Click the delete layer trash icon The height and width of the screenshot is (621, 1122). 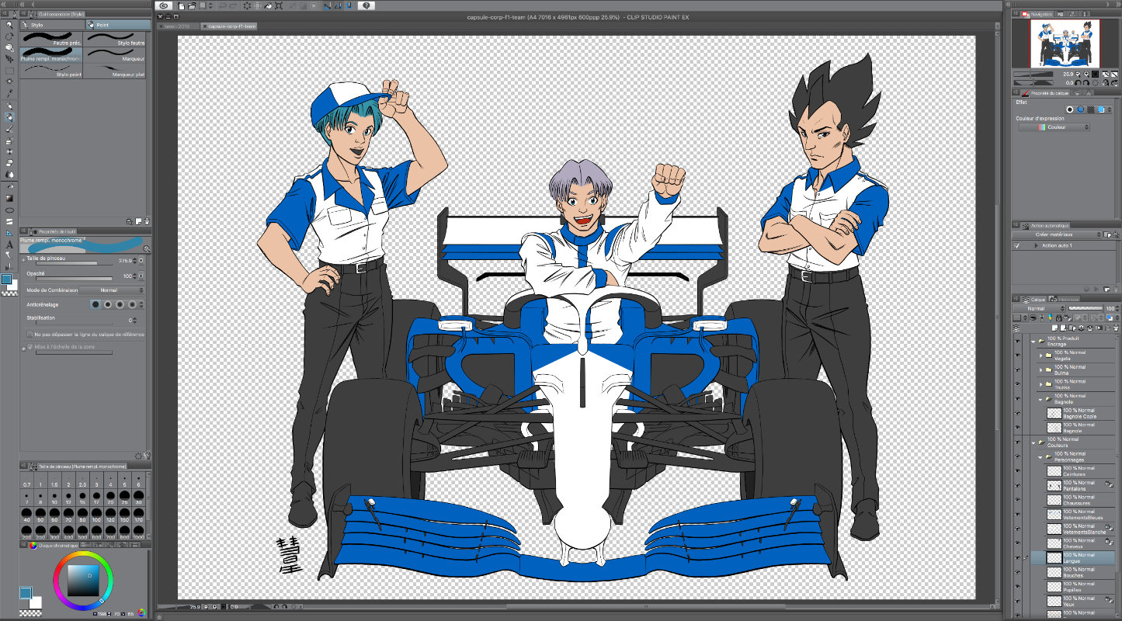point(1115,328)
